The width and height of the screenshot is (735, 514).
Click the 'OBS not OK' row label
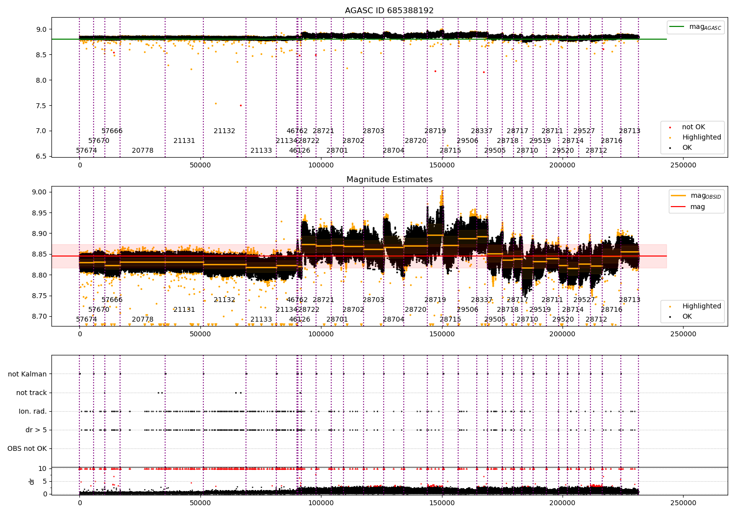pos(27,448)
